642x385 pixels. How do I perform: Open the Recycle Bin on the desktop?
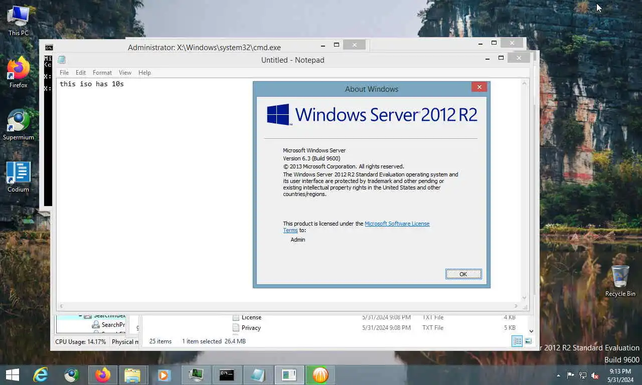pyautogui.click(x=620, y=281)
